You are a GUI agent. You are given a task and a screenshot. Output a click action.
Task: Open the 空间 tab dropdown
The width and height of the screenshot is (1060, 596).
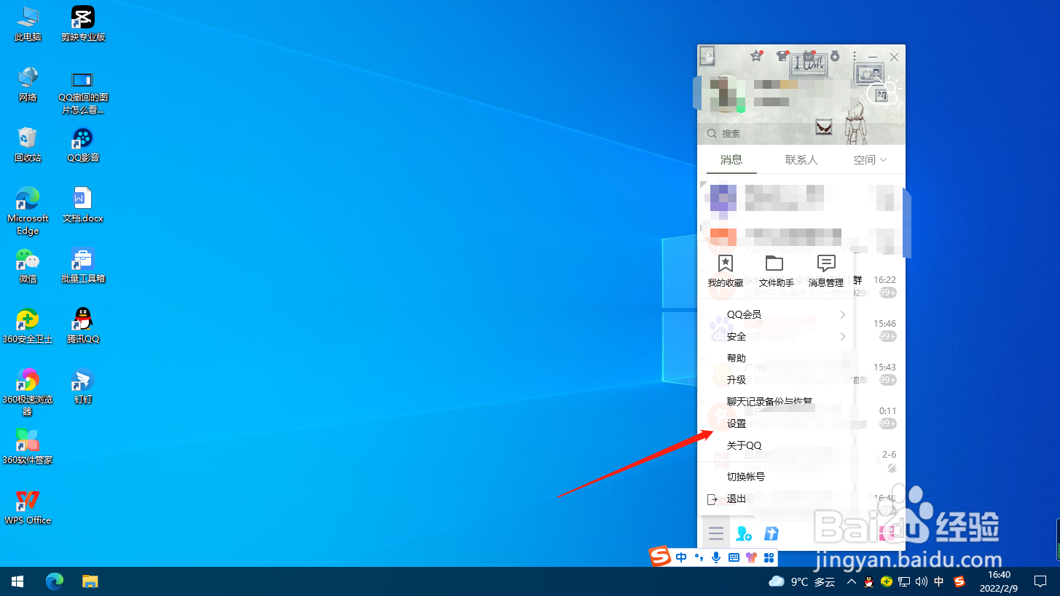(870, 159)
